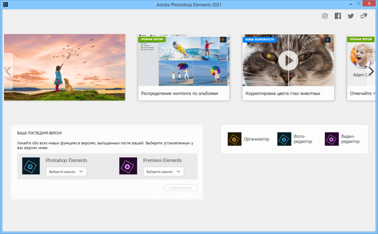Click the Организатор label

click(x=256, y=139)
